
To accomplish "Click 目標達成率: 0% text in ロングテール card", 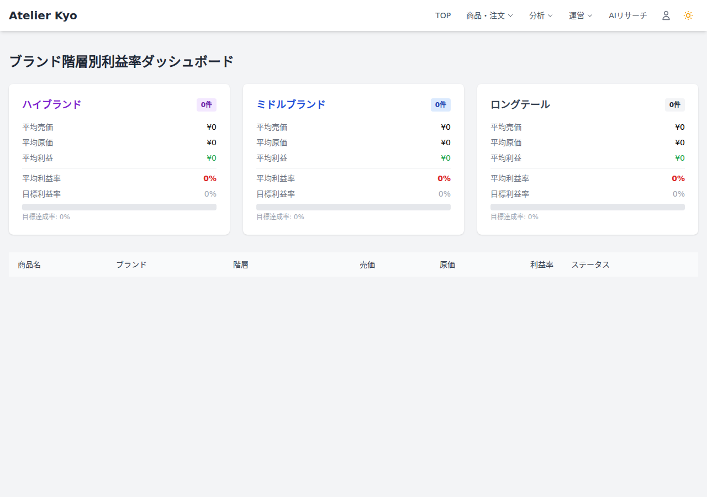I will (514, 217).
